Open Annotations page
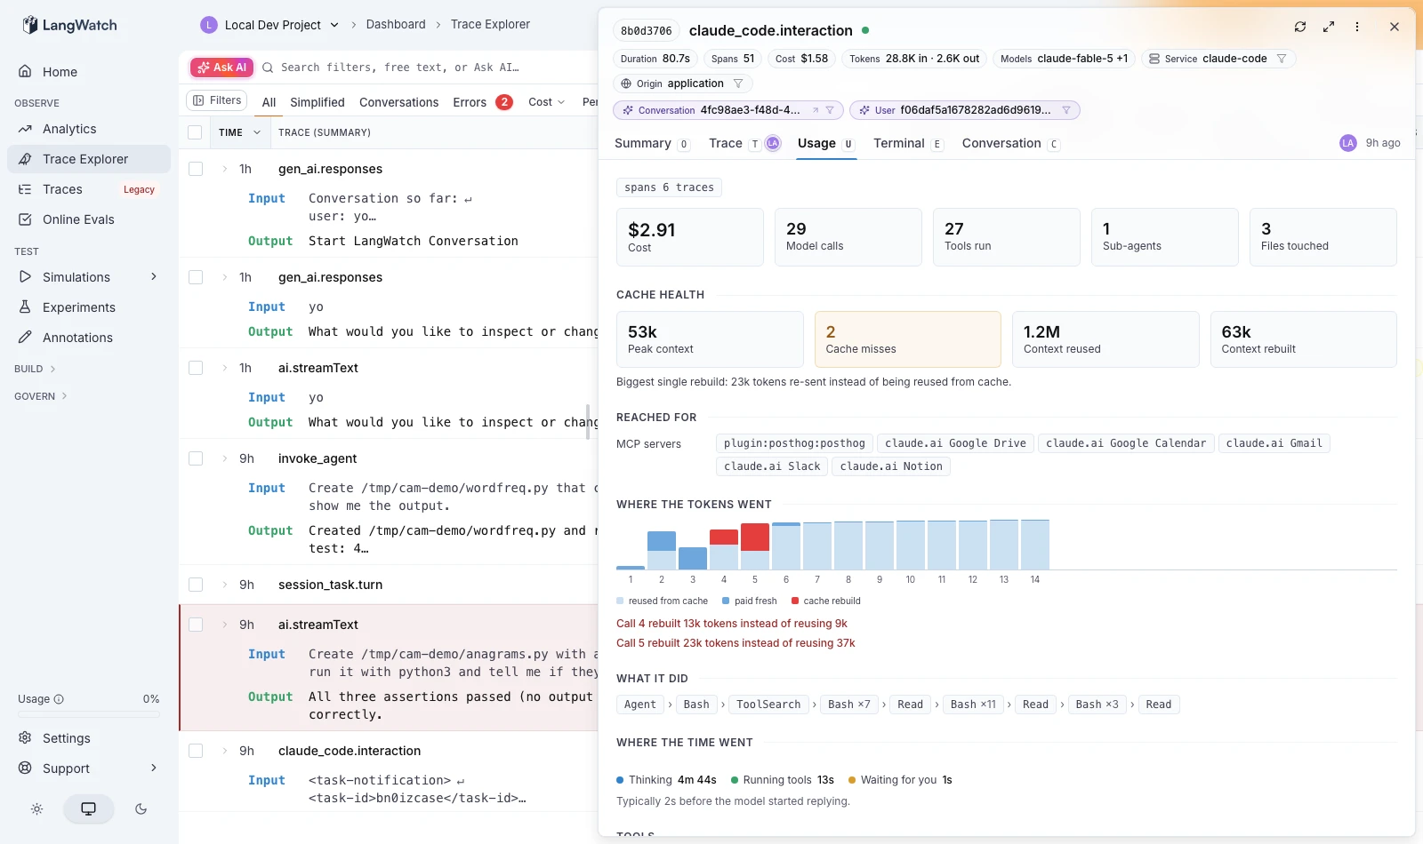Image resolution: width=1423 pixels, height=844 pixels. tap(77, 338)
